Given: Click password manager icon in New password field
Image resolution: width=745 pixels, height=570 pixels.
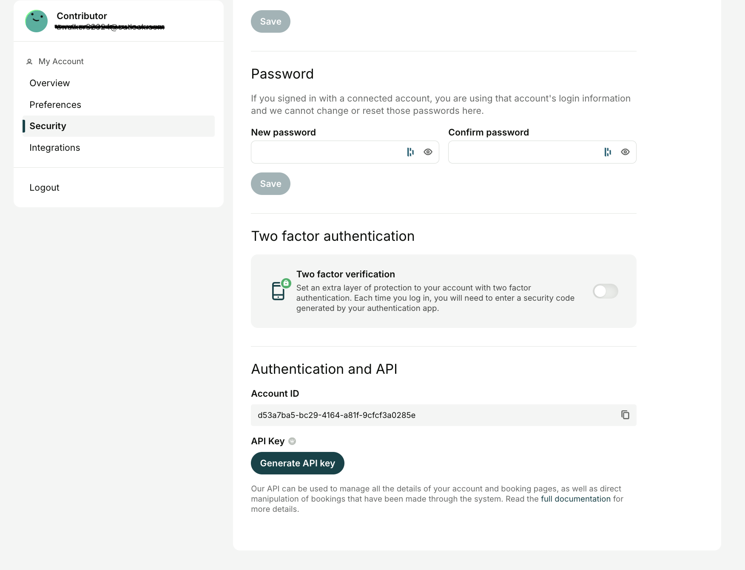Looking at the screenshot, I should pos(410,152).
